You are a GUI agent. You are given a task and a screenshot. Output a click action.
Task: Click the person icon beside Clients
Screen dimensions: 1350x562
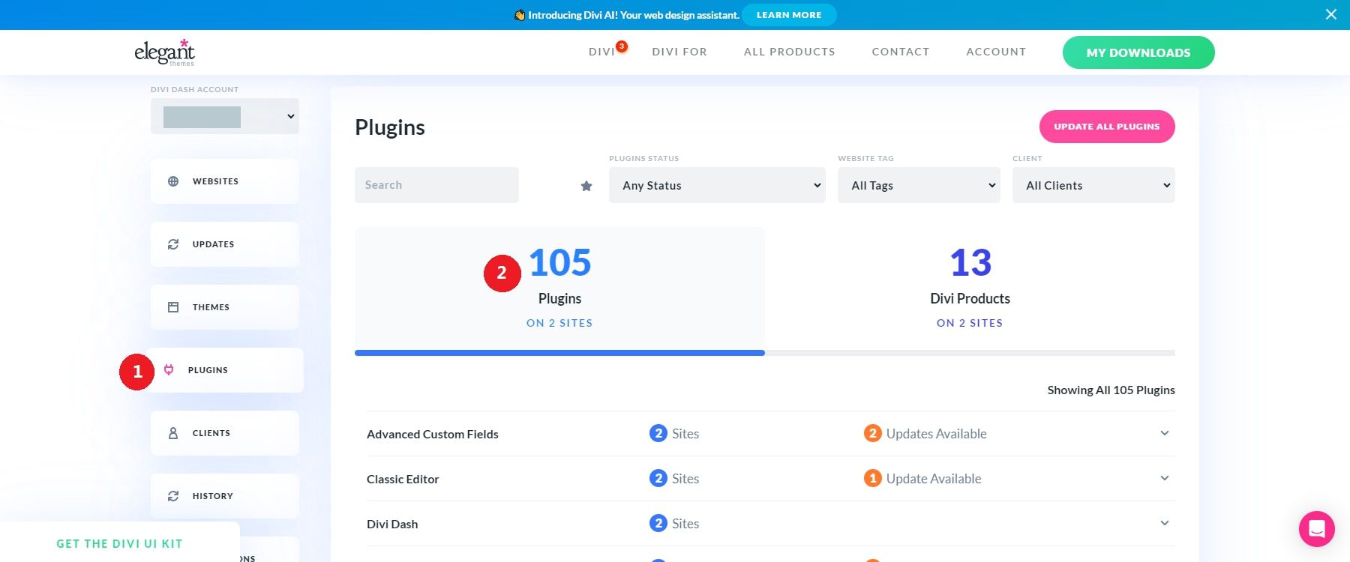pyautogui.click(x=173, y=433)
